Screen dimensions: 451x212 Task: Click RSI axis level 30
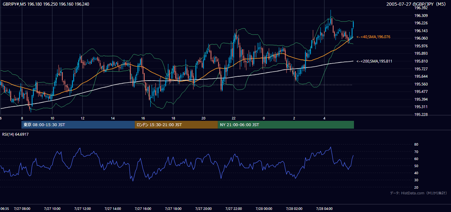coord(416,180)
